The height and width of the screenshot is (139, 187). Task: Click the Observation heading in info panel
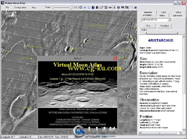(x=149, y=100)
